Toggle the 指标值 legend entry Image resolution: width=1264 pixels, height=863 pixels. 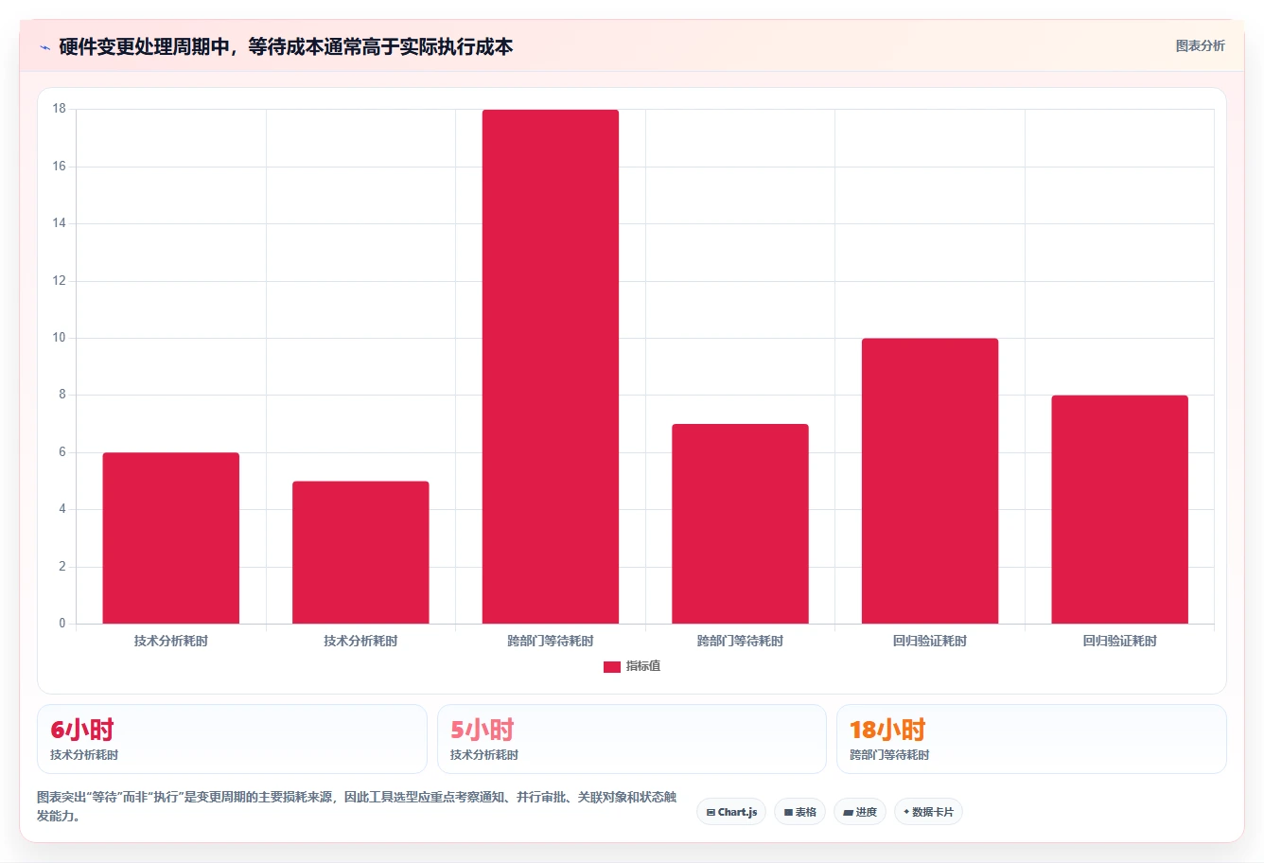tap(632, 666)
